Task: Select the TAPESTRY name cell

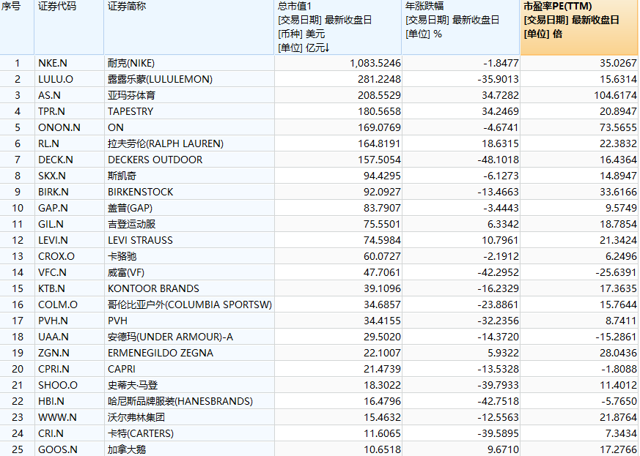Action: tap(189, 111)
